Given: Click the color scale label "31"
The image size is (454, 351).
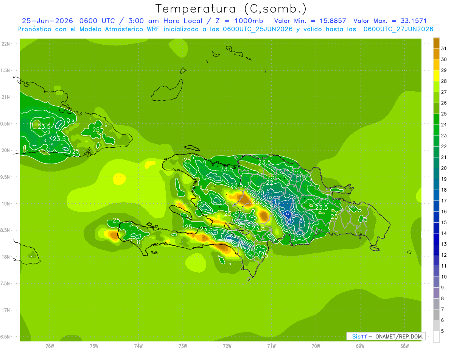Looking at the screenshot, I should [x=444, y=48].
